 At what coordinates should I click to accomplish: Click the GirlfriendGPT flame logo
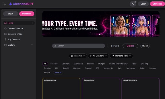pos(10,4)
